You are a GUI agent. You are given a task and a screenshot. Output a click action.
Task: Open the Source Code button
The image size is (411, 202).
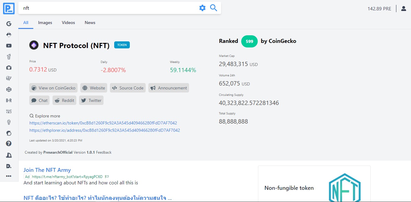coord(128,88)
